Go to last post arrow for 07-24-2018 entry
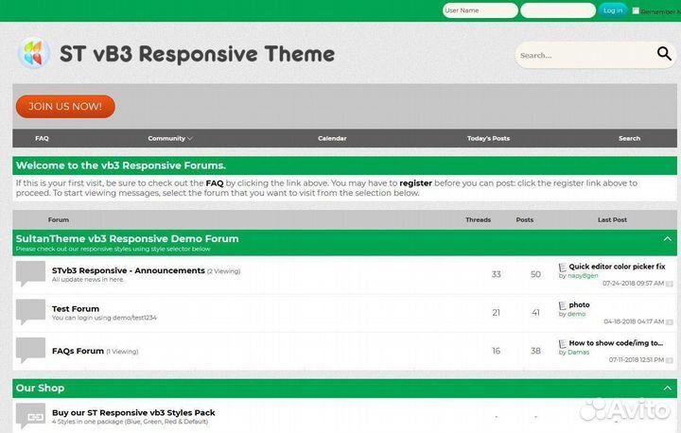Screen dimensions: 681x433 click(670, 284)
